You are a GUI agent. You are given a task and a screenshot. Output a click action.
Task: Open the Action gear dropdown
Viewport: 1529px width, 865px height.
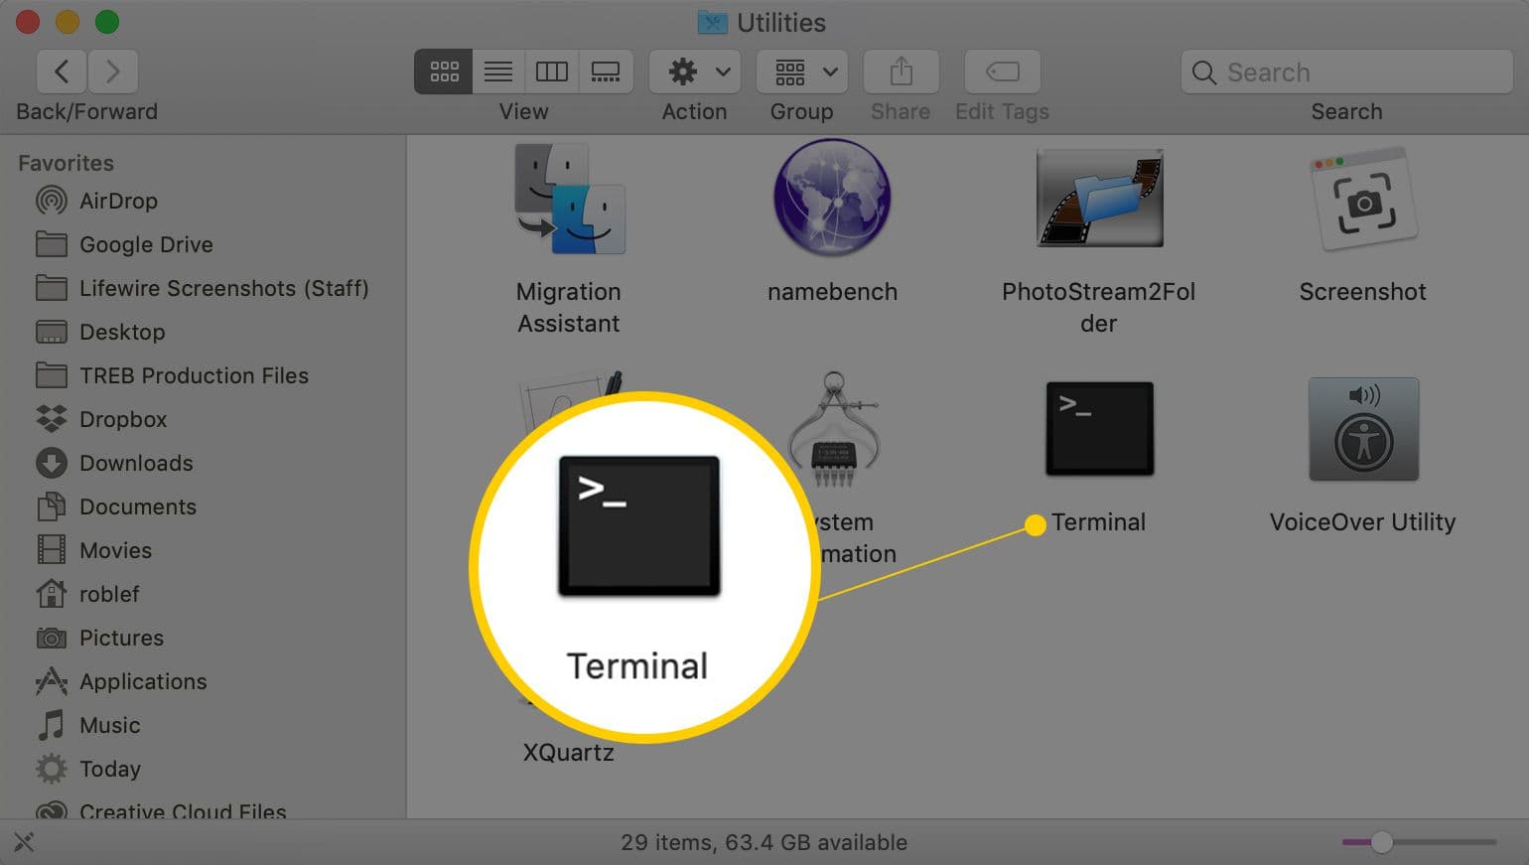(695, 72)
